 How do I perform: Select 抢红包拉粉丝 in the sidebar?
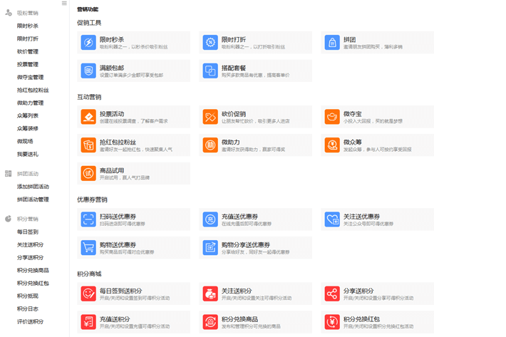click(x=33, y=90)
